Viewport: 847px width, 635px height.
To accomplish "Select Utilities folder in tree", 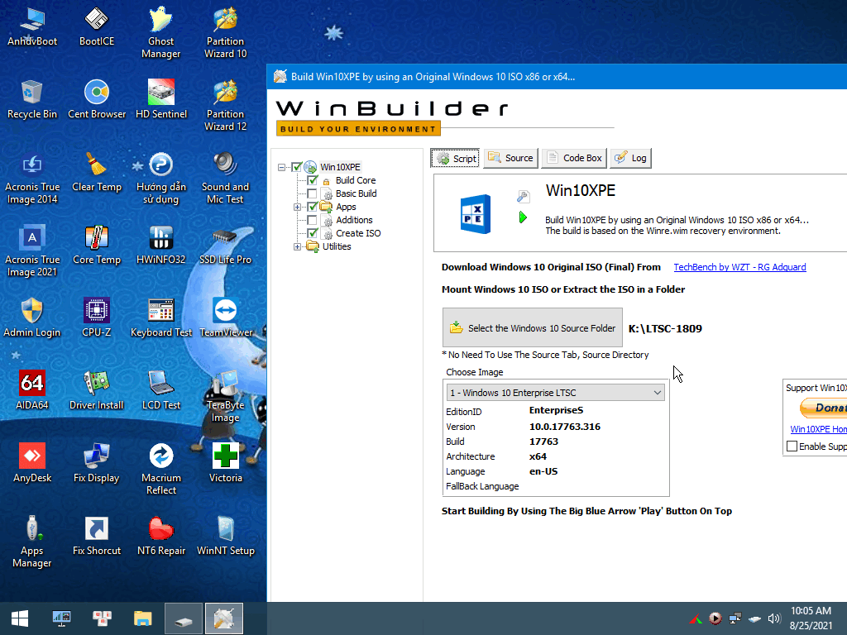I will pos(337,246).
